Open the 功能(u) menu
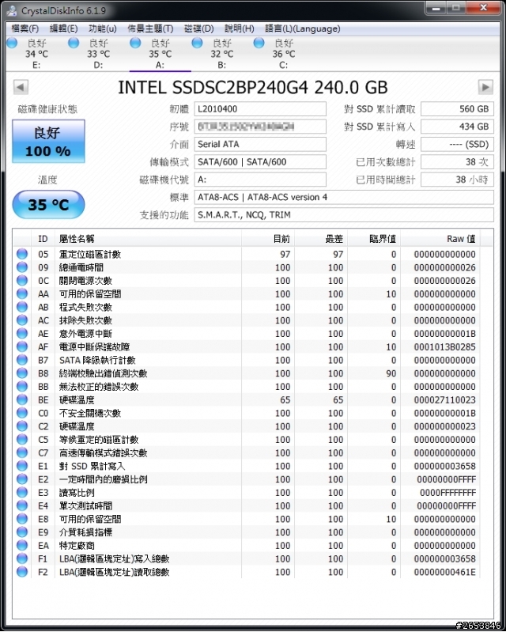 click(x=102, y=28)
